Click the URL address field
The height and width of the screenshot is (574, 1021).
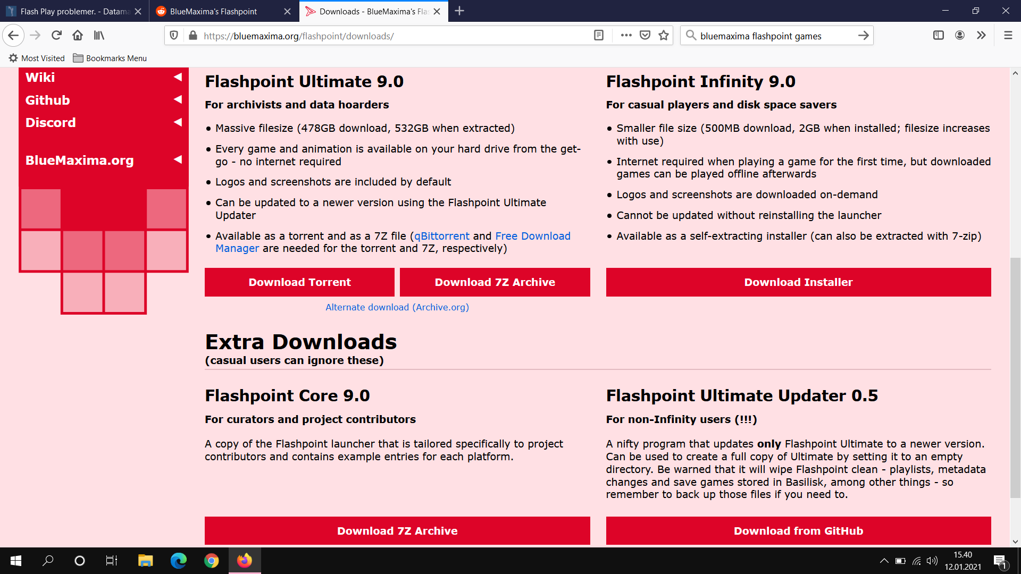pos(394,36)
